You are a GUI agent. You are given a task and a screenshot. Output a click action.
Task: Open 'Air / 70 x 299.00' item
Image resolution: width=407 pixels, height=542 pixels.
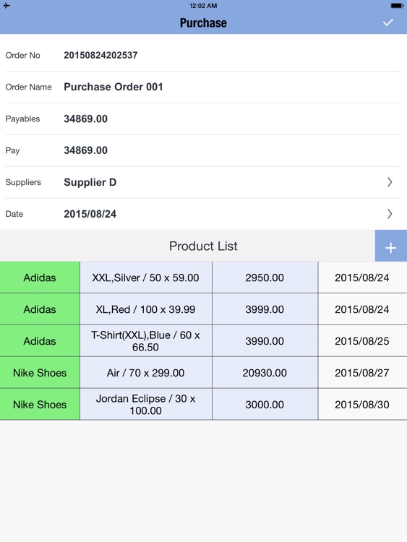tap(146, 373)
